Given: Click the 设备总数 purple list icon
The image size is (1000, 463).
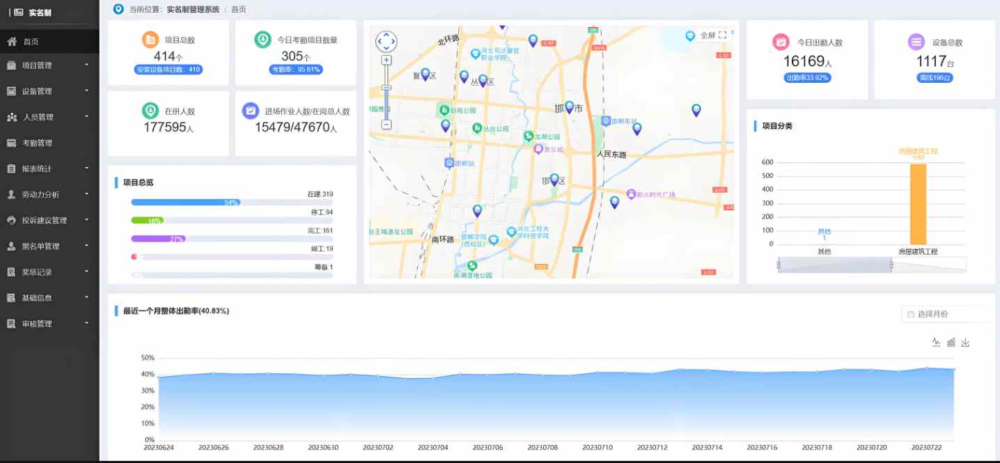Looking at the screenshot, I should click(916, 42).
